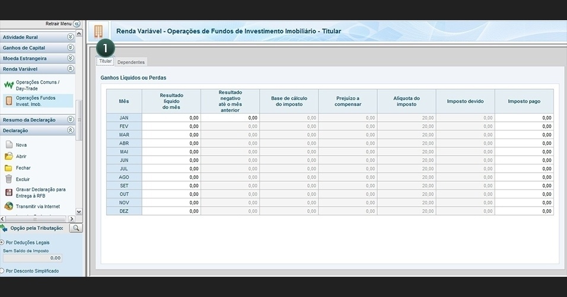Click JAN Resultado líquido do mês field
The width and height of the screenshot is (567, 297).
click(x=171, y=118)
